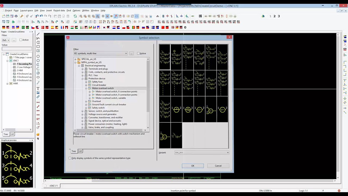Open the Project menu

8,11
